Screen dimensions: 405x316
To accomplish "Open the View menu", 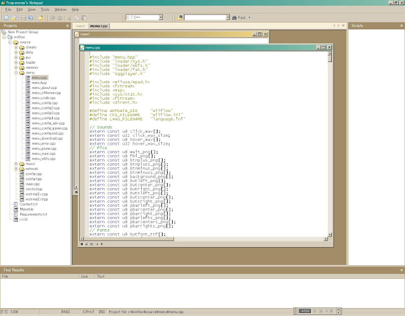I will point(31,10).
